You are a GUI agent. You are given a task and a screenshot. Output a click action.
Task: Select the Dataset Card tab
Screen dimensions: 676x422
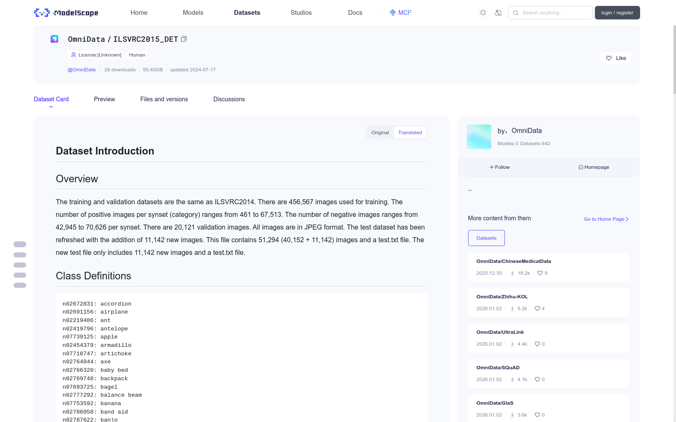point(51,99)
